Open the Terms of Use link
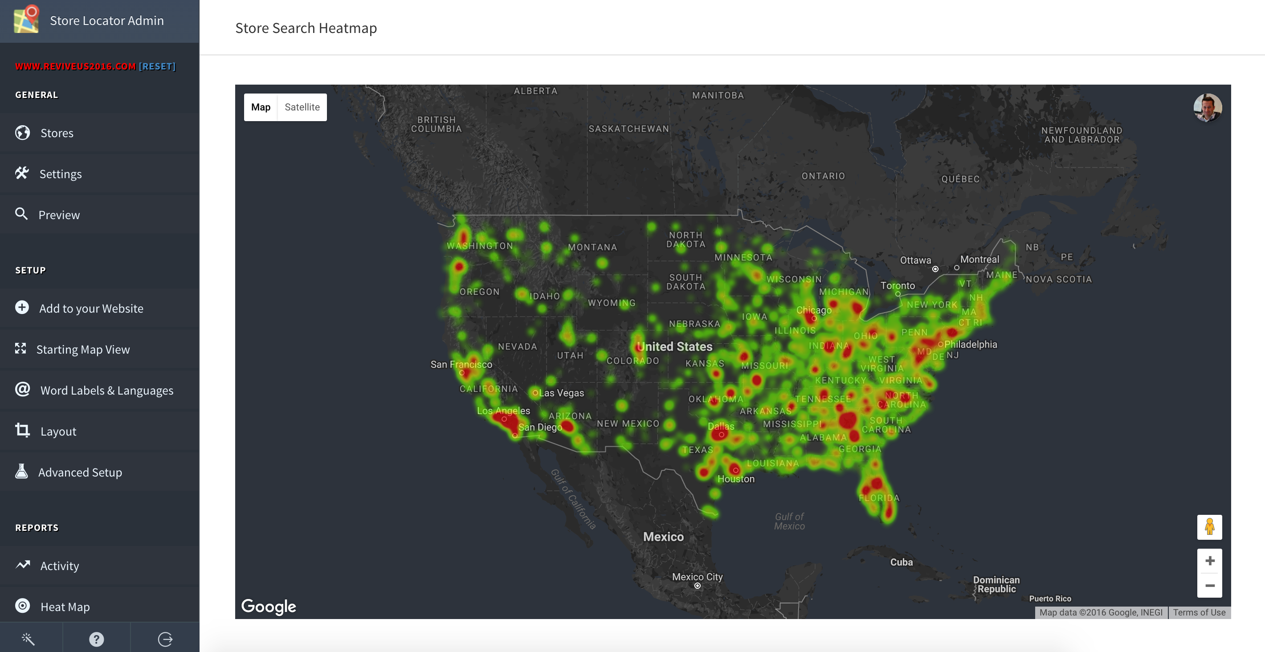This screenshot has width=1265, height=652. pyautogui.click(x=1199, y=612)
